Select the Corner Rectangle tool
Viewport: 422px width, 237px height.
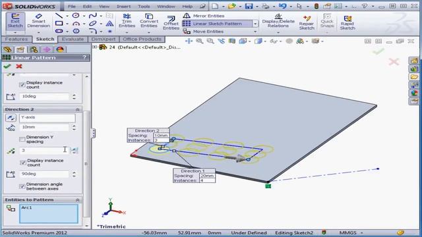[x=59, y=24]
